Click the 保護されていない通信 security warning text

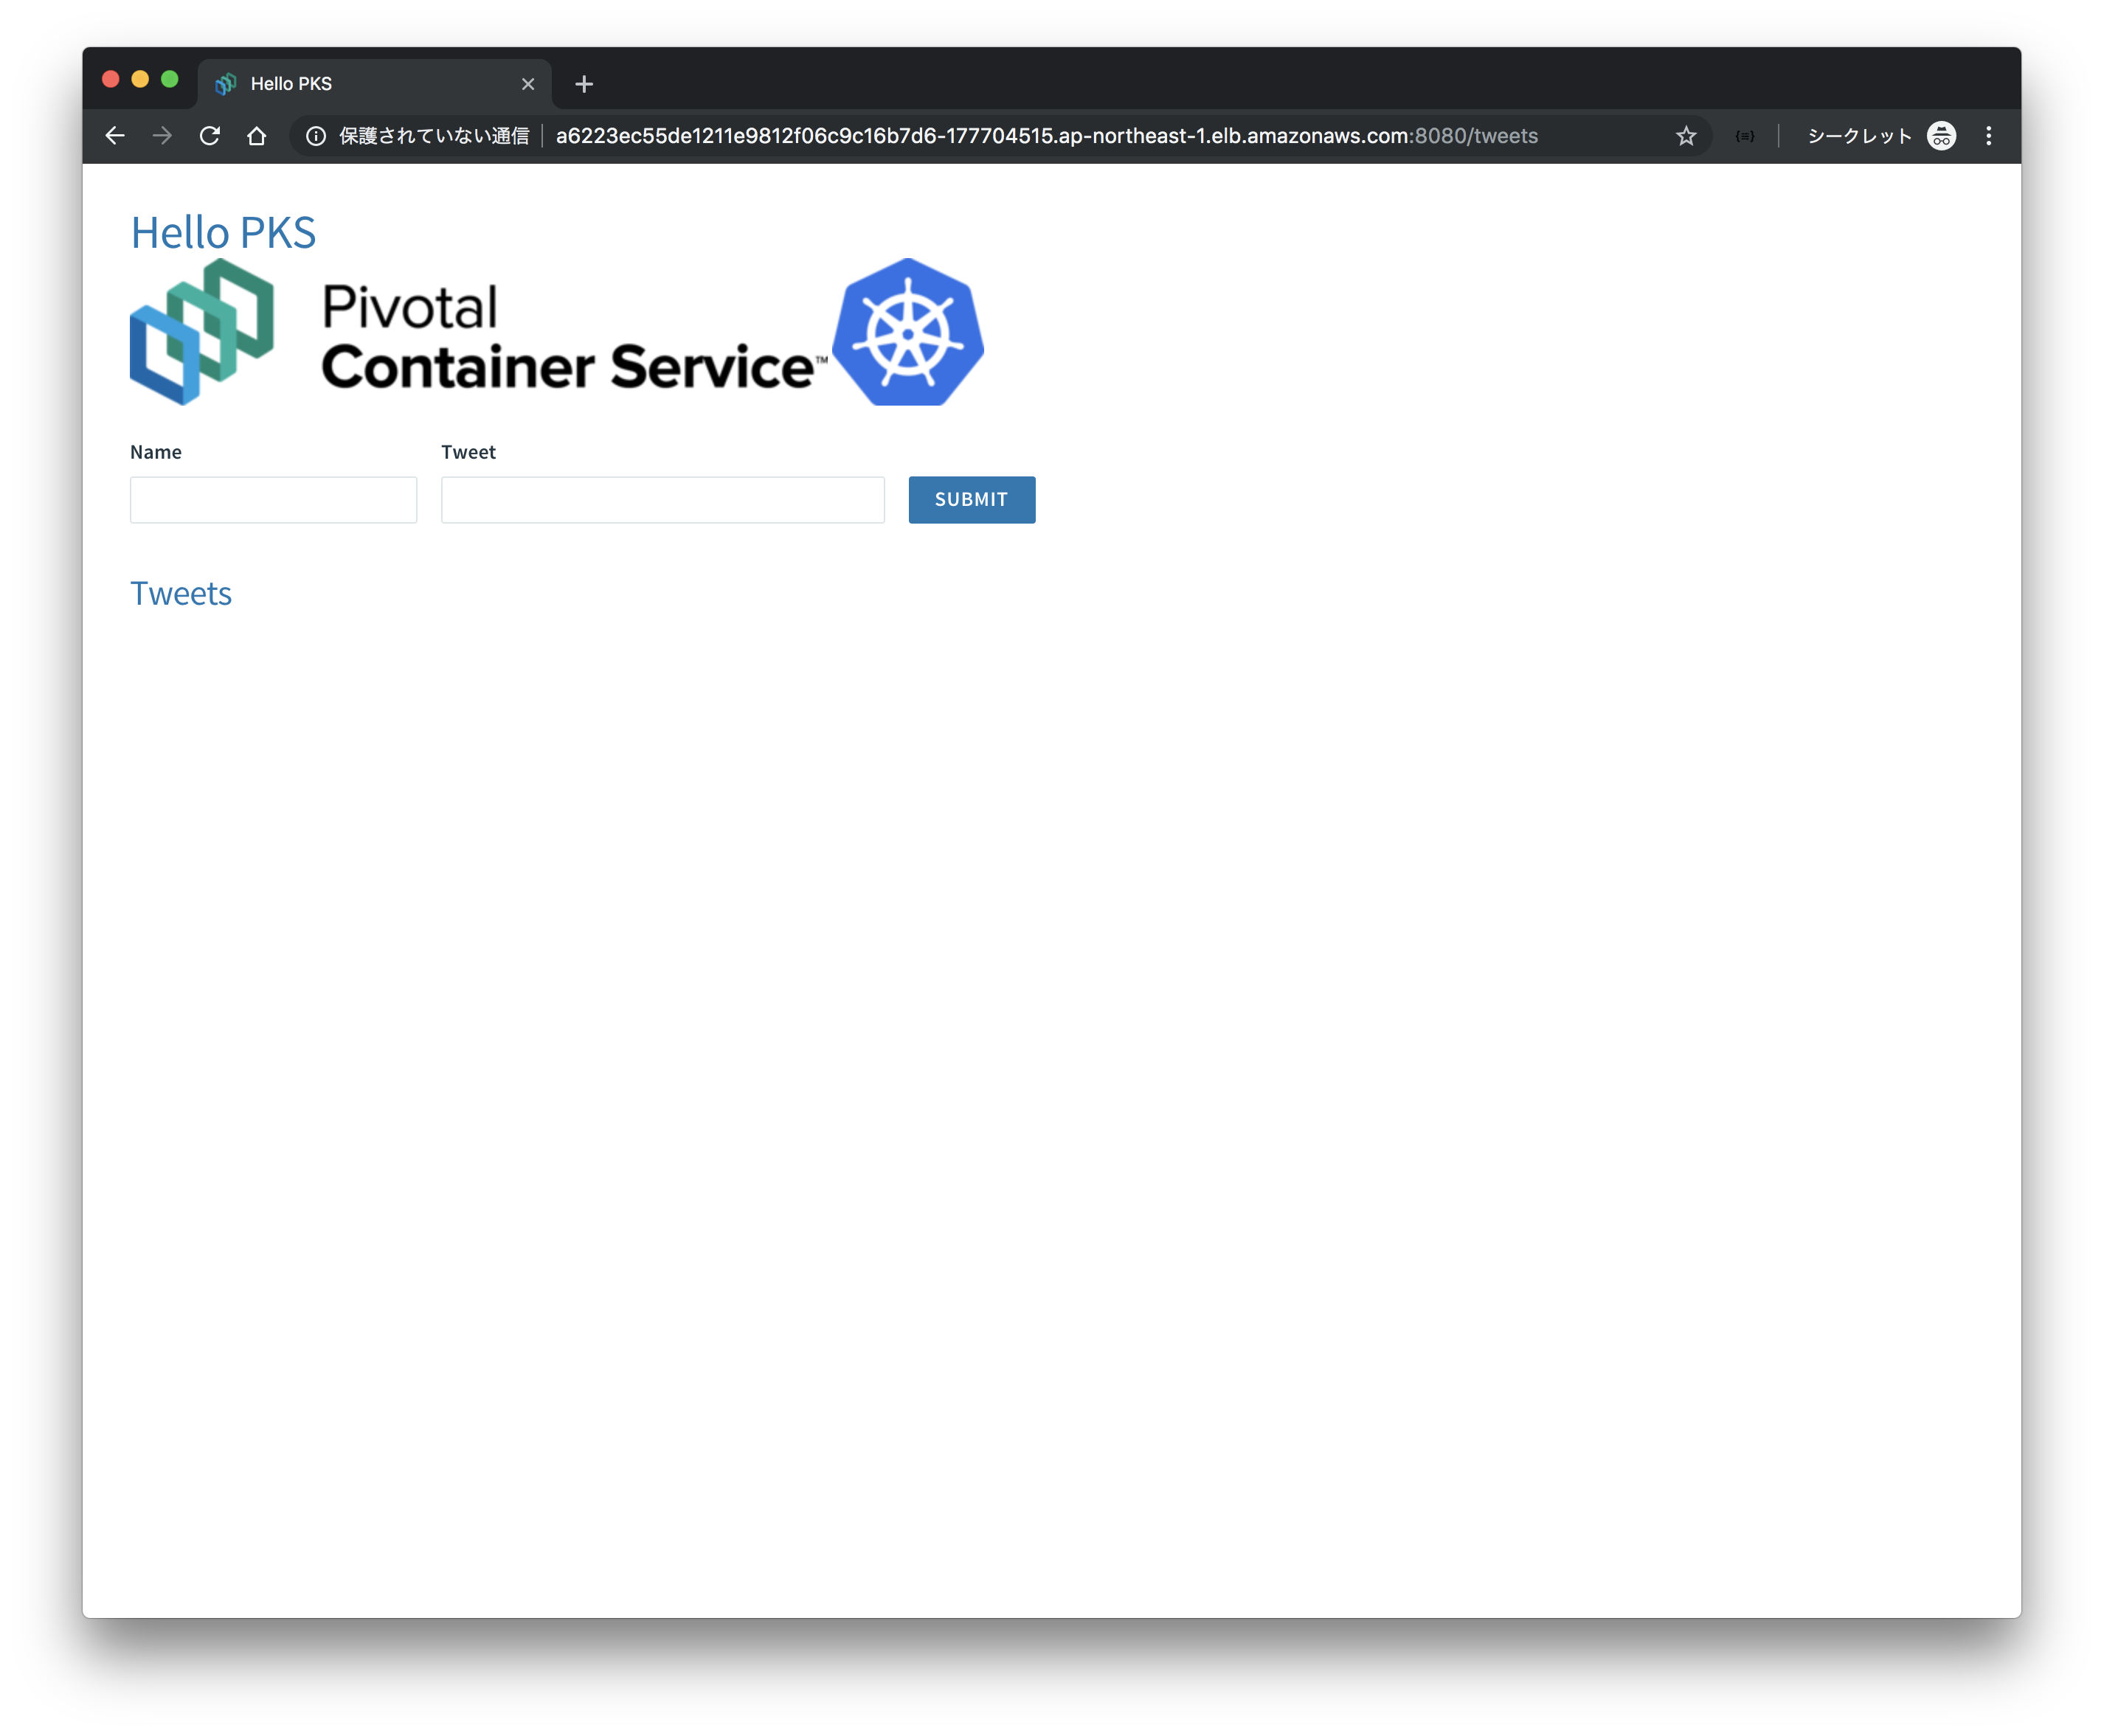coord(435,136)
